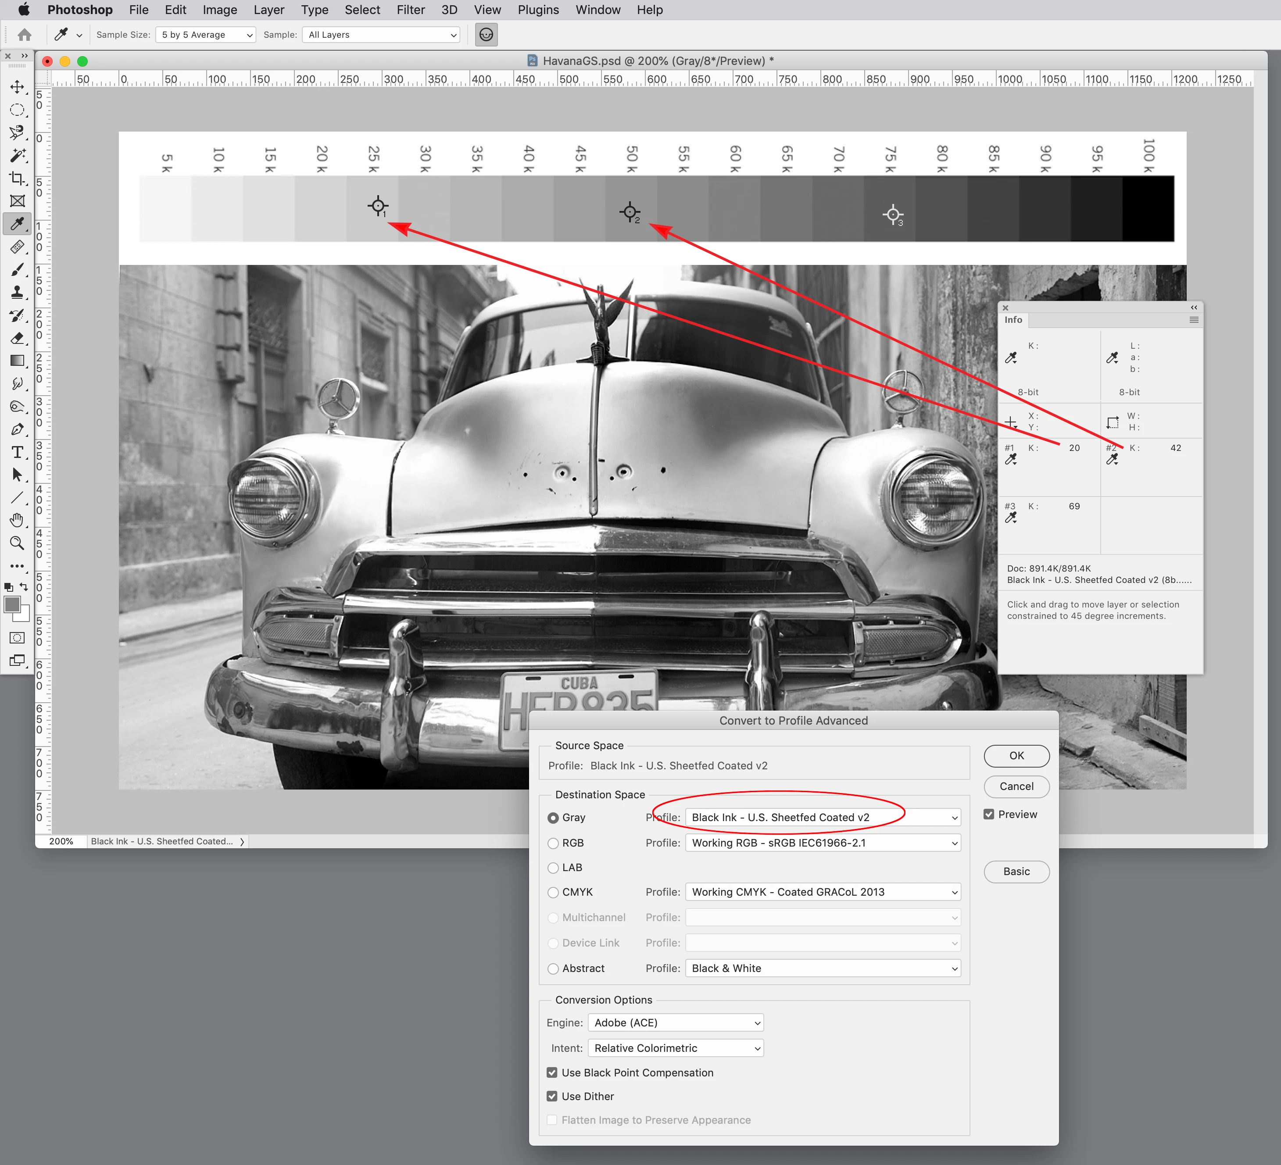Select the Crop tool
This screenshot has height=1165, width=1281.
click(17, 179)
